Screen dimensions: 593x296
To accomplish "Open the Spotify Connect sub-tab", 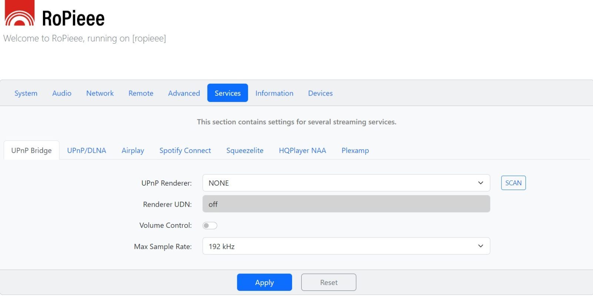I will 185,150.
